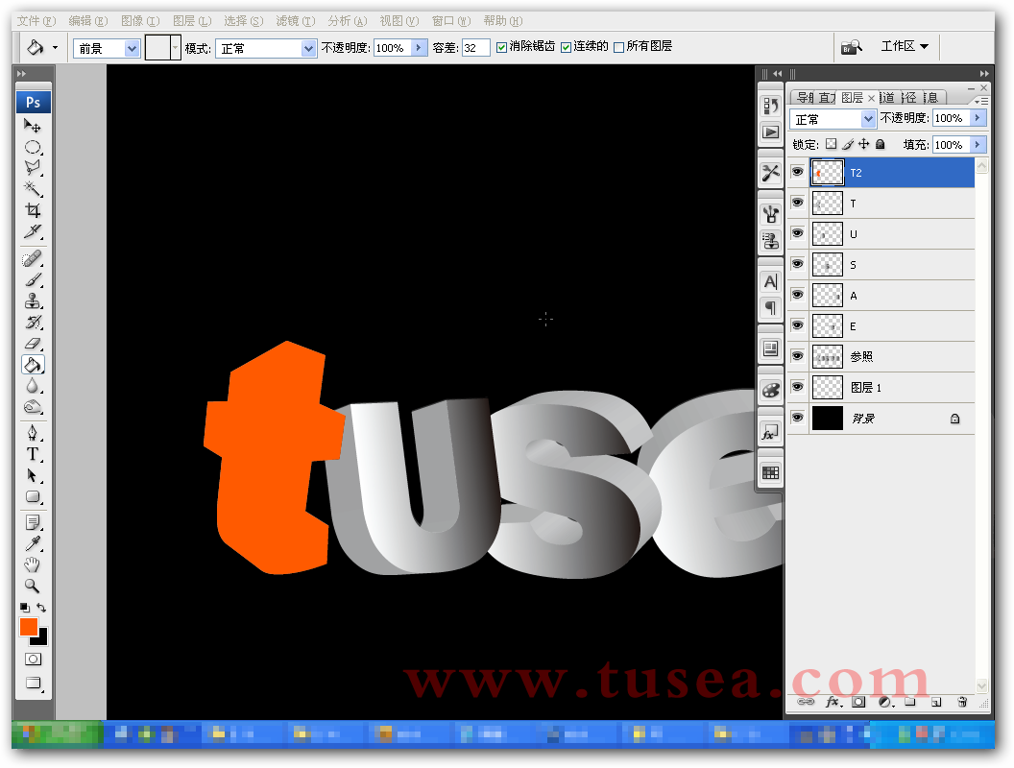Toggle Quick Mask mode
This screenshot has width=1014, height=768.
tap(33, 659)
